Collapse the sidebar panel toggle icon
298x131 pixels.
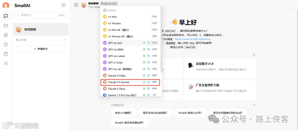[76, 5]
